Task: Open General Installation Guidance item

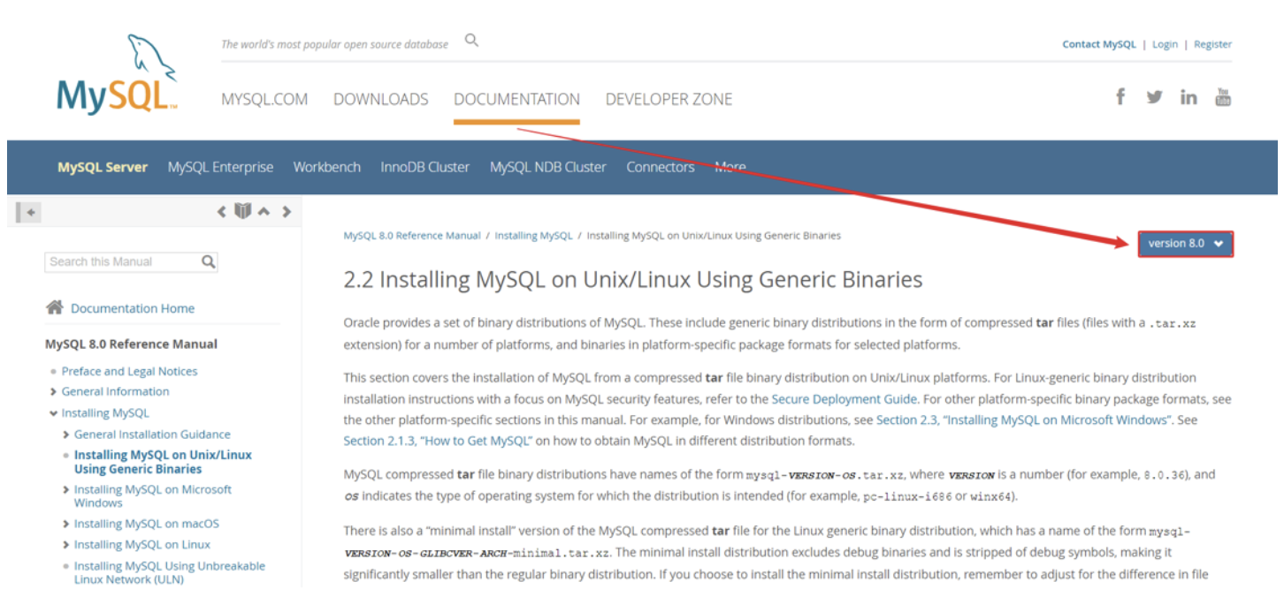Action: 152,434
